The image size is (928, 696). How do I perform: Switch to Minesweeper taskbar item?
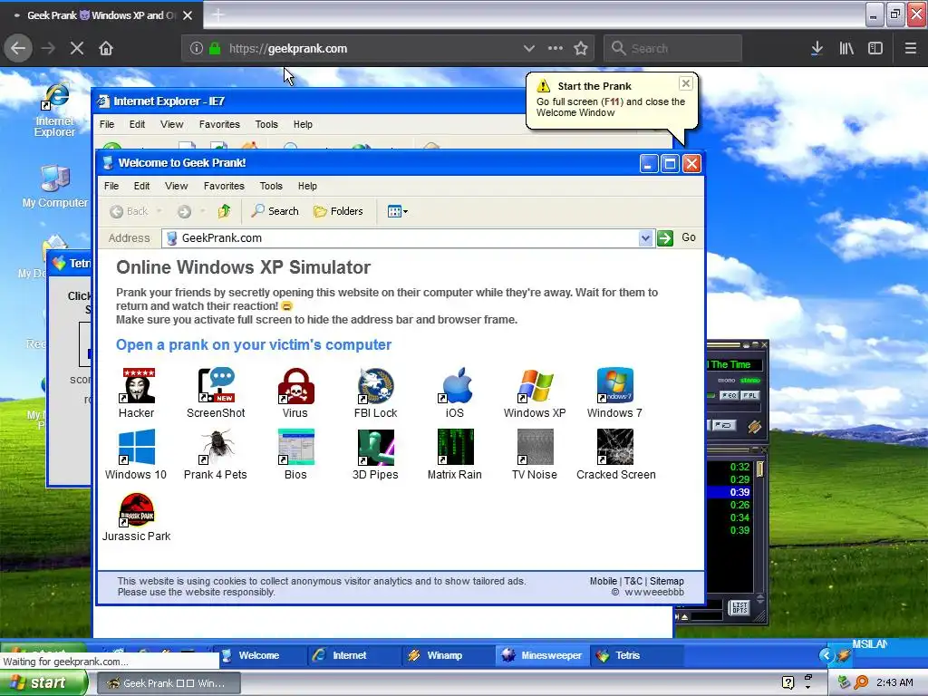[544, 655]
